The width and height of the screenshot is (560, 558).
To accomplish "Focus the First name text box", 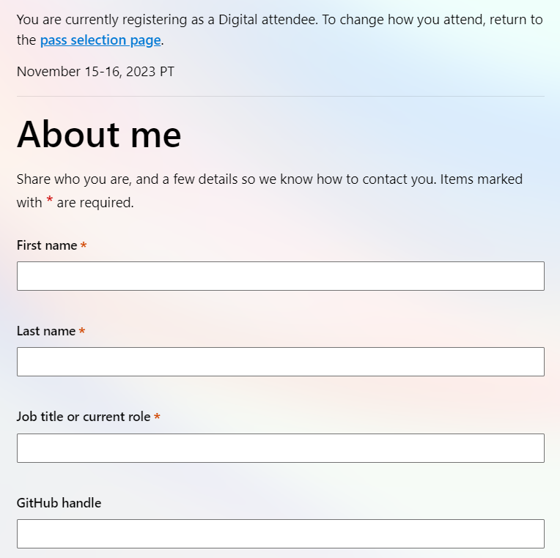I will (280, 276).
